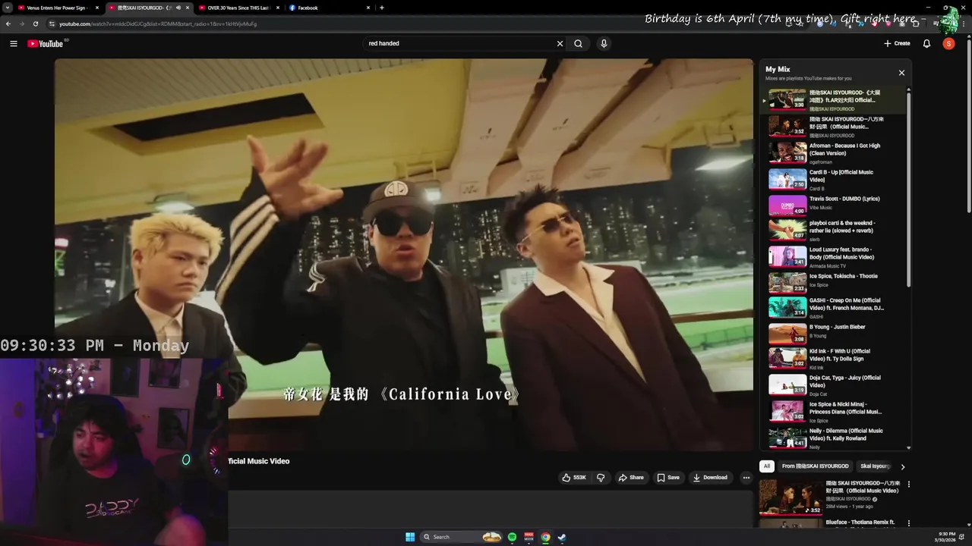This screenshot has height=546, width=972.
Task: Close the Facebook tab
Action: [368, 8]
